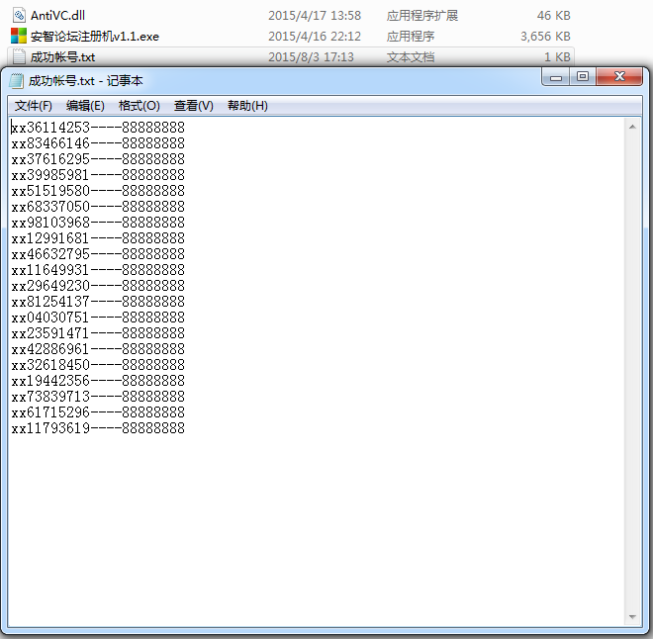Viewport: 653px width, 639px height.
Task: Click the line xx37616295----88888888
Action: coord(98,159)
